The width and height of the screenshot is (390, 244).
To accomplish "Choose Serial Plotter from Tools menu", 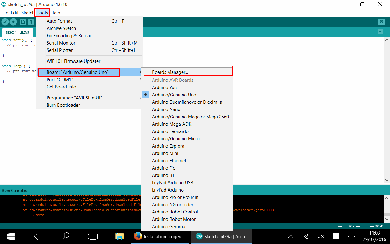I will [x=59, y=50].
